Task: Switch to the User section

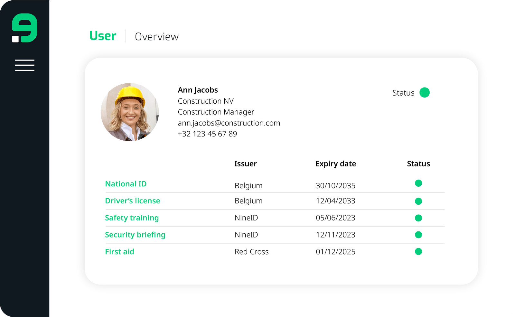Action: pos(103,36)
